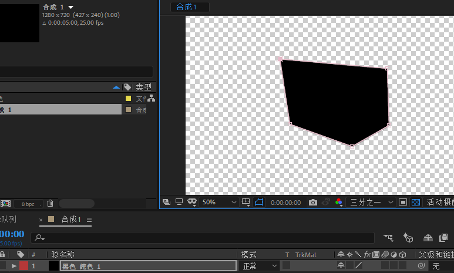Screen dimensions: 454x273
Task: Toggle the shy switch for layer 1
Action: pos(341,265)
